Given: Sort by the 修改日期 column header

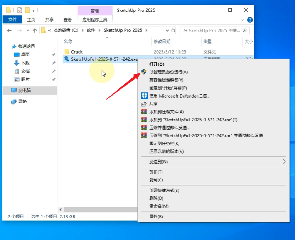Looking at the screenshot, I should coord(162,42).
